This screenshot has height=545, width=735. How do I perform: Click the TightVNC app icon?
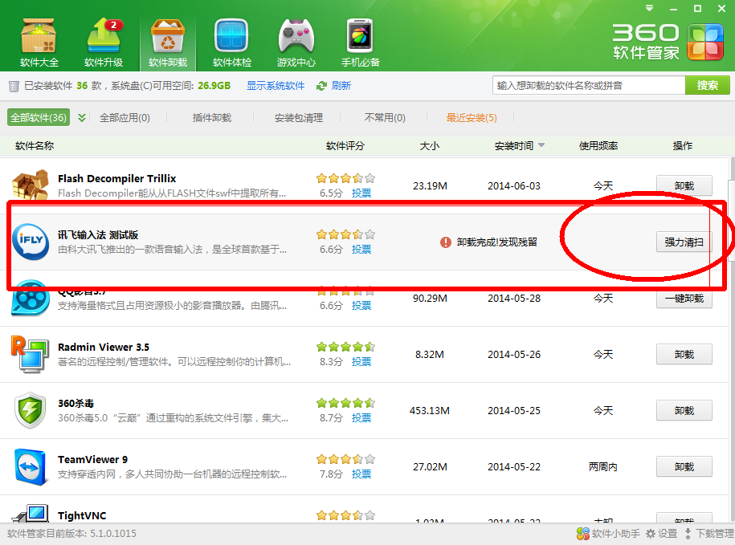coord(31,513)
